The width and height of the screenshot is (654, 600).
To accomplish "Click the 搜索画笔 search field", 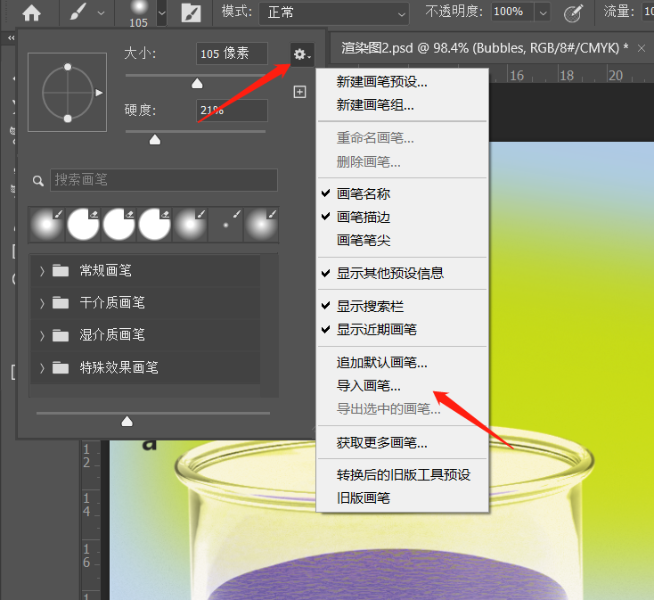I will [164, 180].
